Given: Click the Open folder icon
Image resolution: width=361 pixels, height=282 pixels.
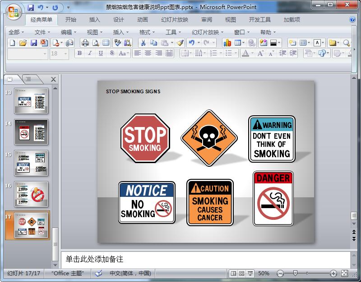Looking at the screenshot, I should (x=23, y=43).
